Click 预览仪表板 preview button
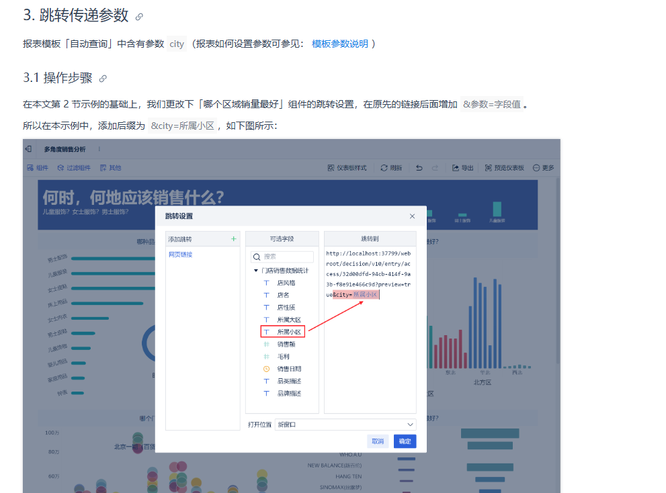The height and width of the screenshot is (493, 666). (x=505, y=168)
